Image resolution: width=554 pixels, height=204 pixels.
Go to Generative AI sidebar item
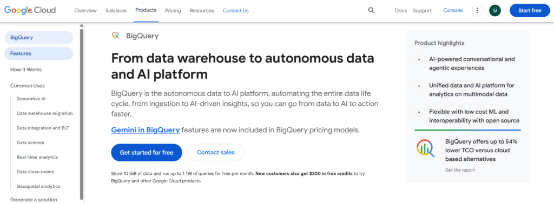[31, 99]
